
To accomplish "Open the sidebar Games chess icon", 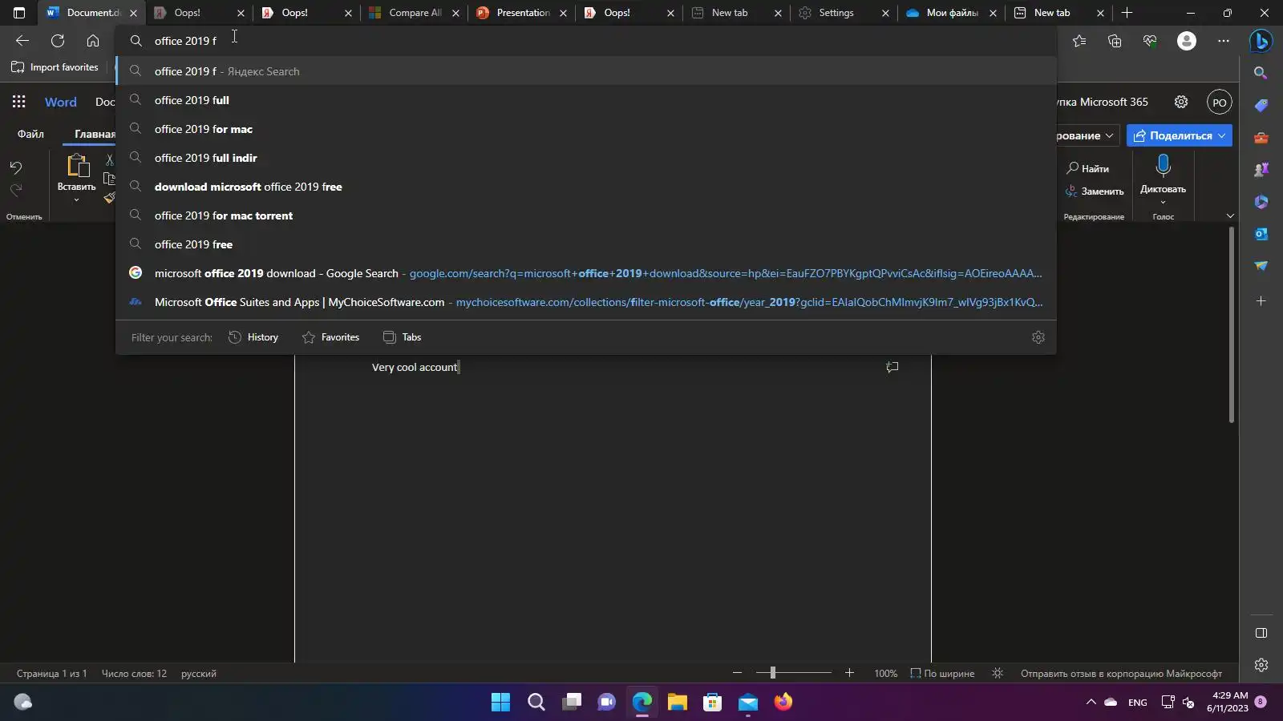I will (x=1261, y=169).
